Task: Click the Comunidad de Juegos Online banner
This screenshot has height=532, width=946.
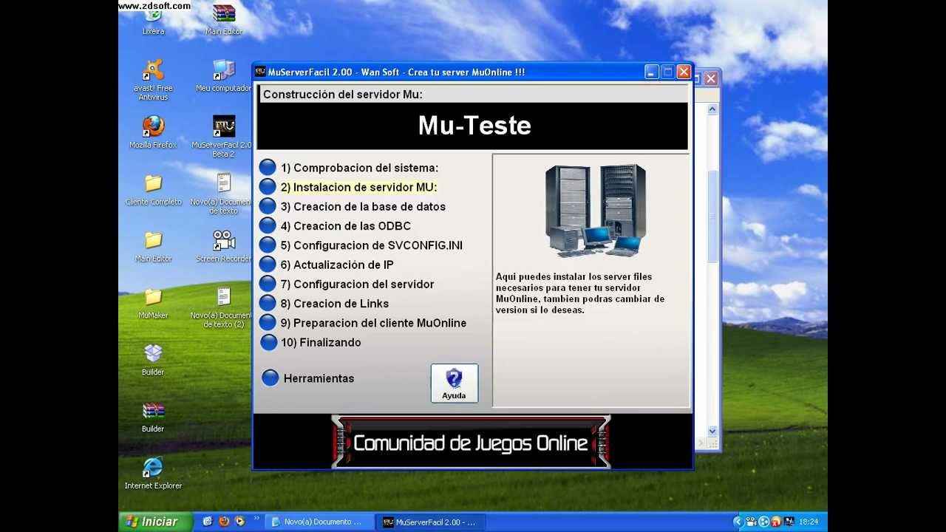Action: coord(471,442)
